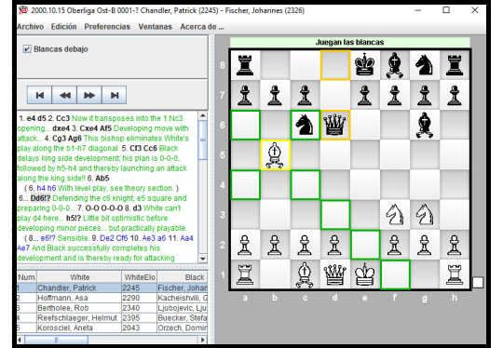Select the white pawn on d2
The height and width of the screenshot is (348, 503).
click(x=335, y=245)
